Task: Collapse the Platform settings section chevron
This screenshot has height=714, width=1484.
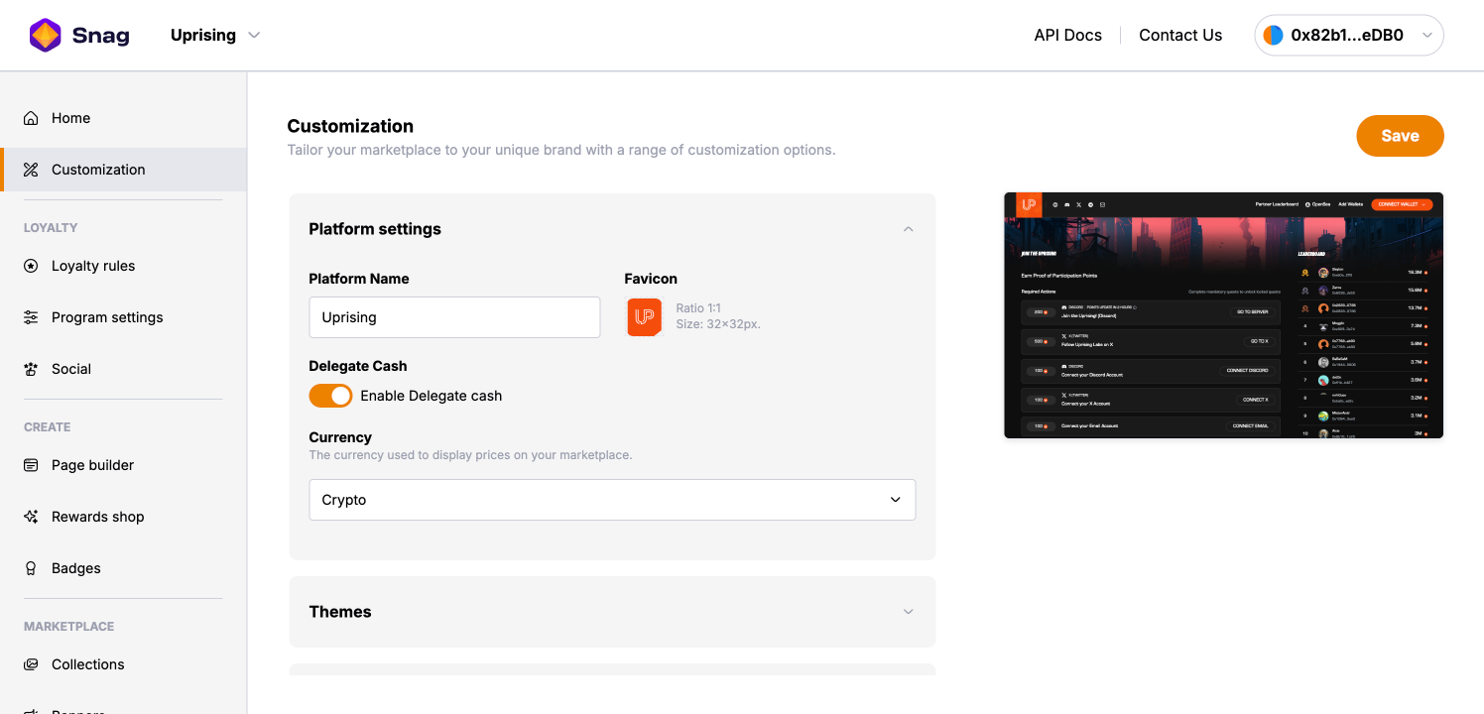Action: (x=908, y=229)
